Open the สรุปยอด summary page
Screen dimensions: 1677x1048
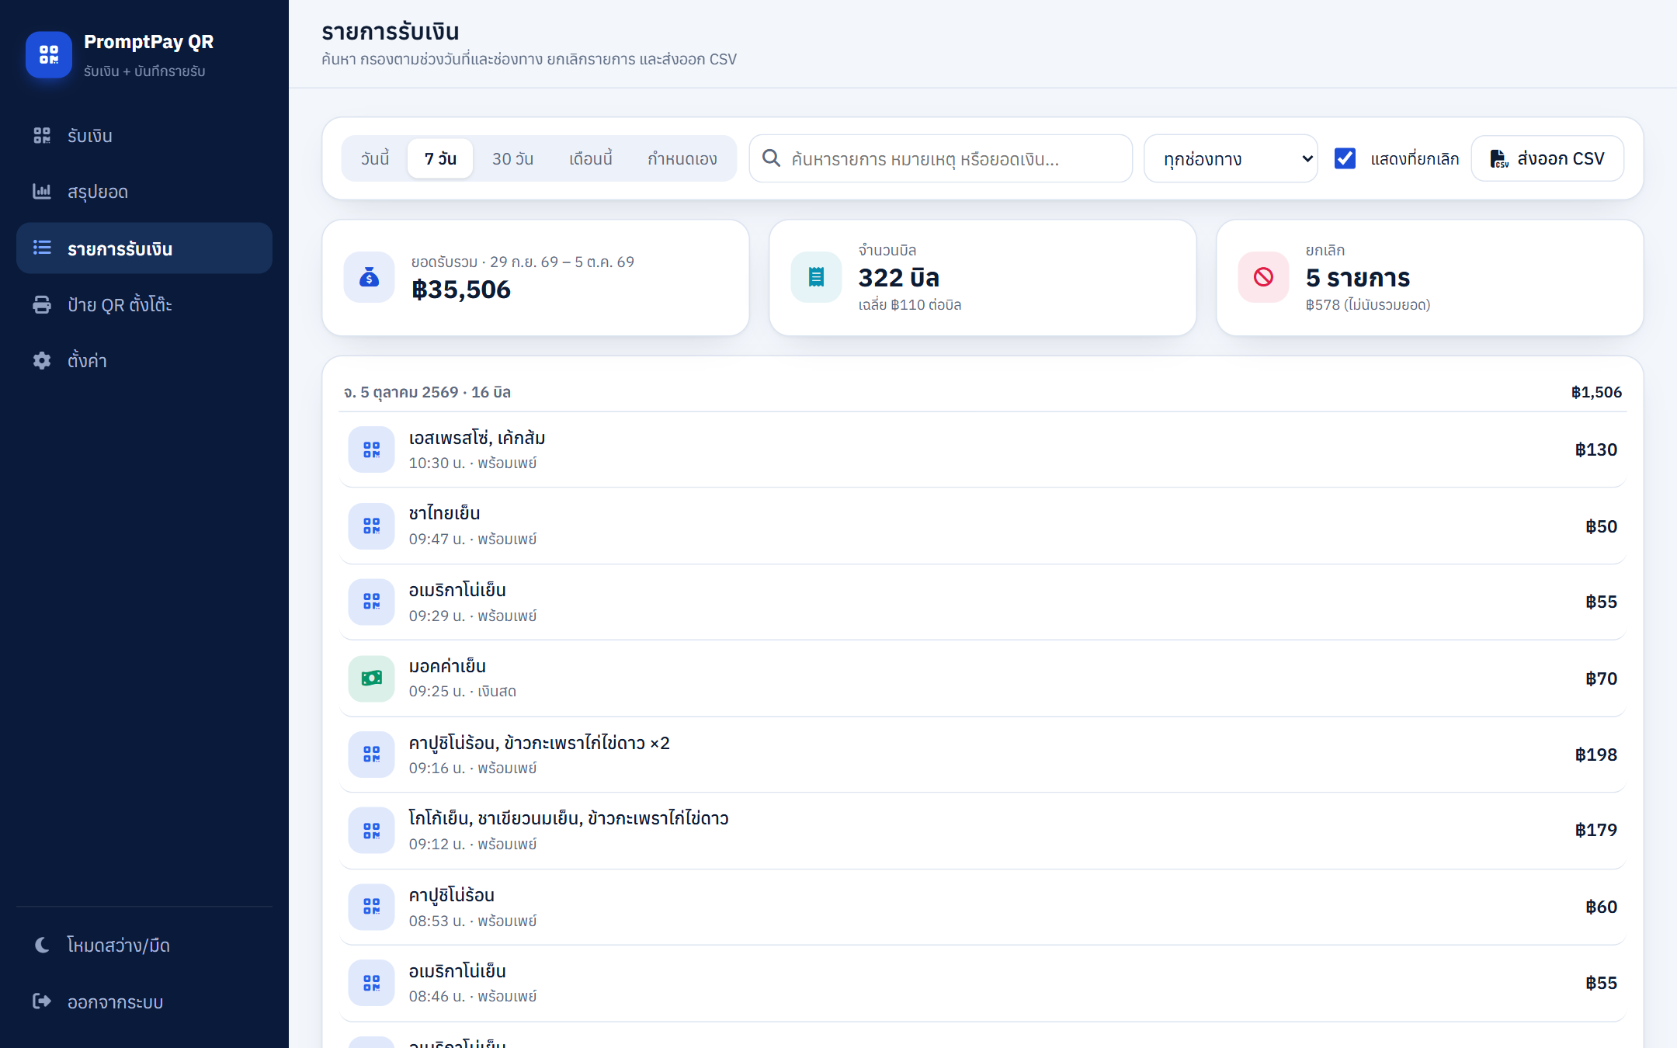[144, 192]
